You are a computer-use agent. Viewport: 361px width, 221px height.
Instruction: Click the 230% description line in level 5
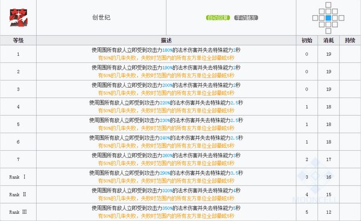click(166, 120)
